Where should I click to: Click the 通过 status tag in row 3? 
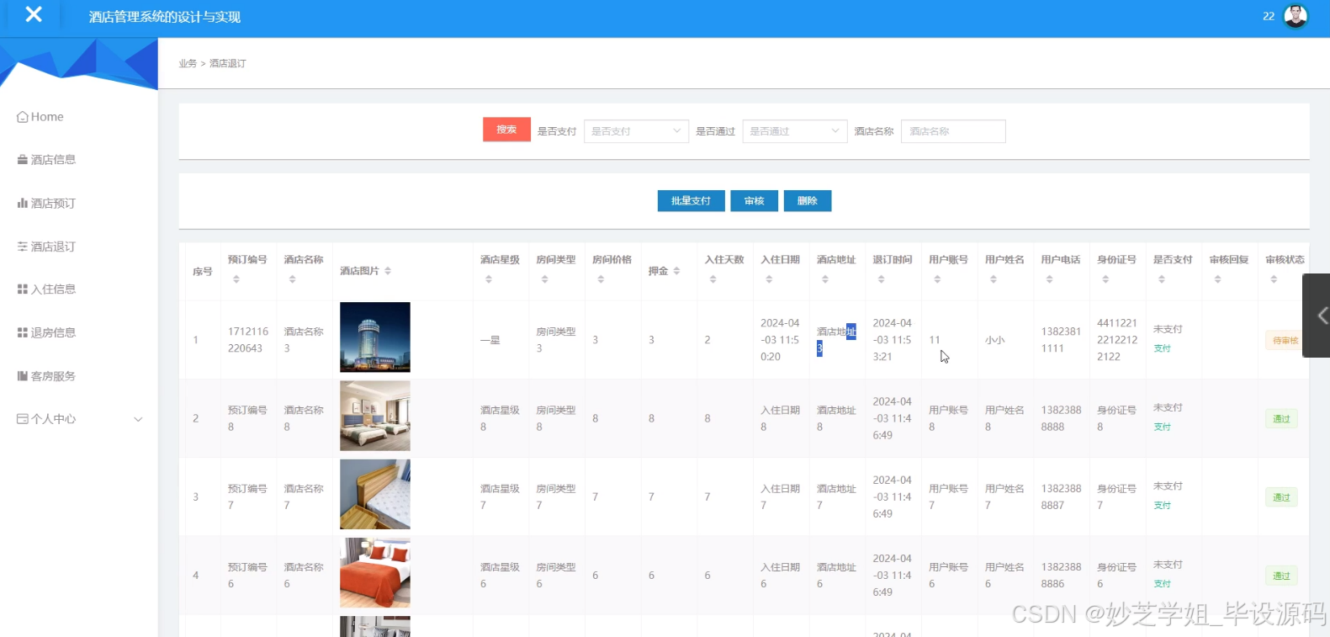coord(1281,497)
